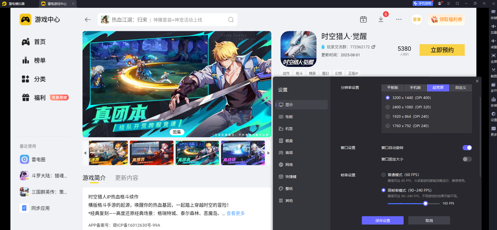The height and width of the screenshot is (230, 497).
Task: Open 设置 from the right side toolbar
Action: pyautogui.click(x=493, y=114)
